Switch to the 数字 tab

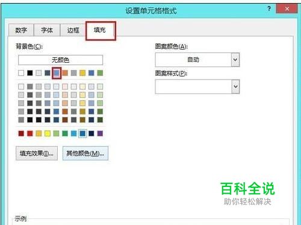(x=21, y=30)
